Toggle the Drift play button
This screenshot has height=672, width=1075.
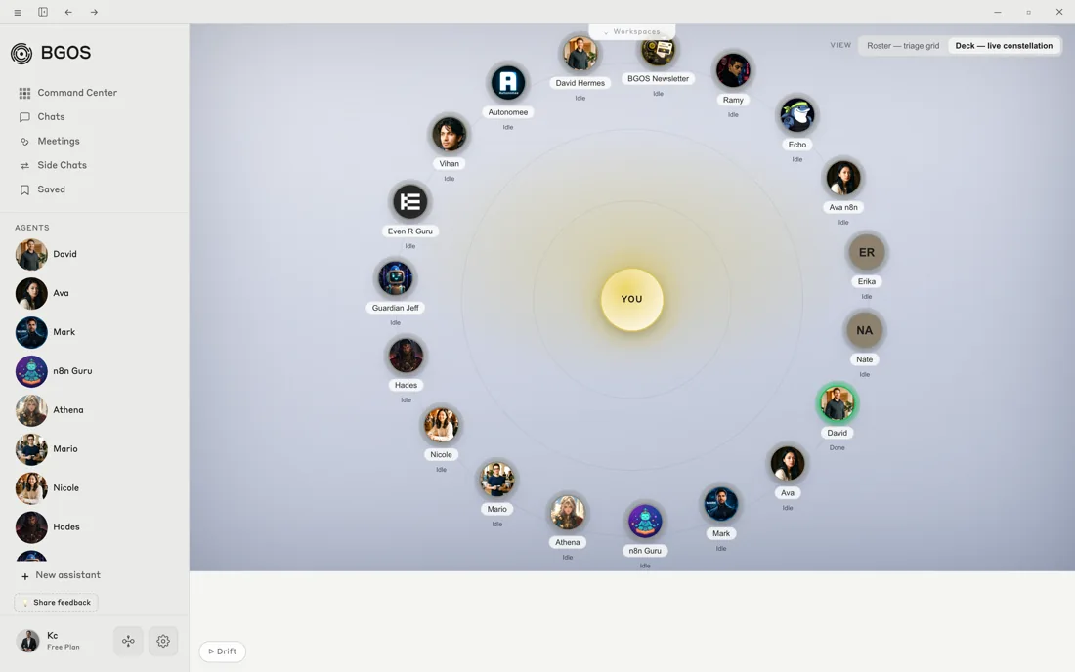[x=223, y=651]
